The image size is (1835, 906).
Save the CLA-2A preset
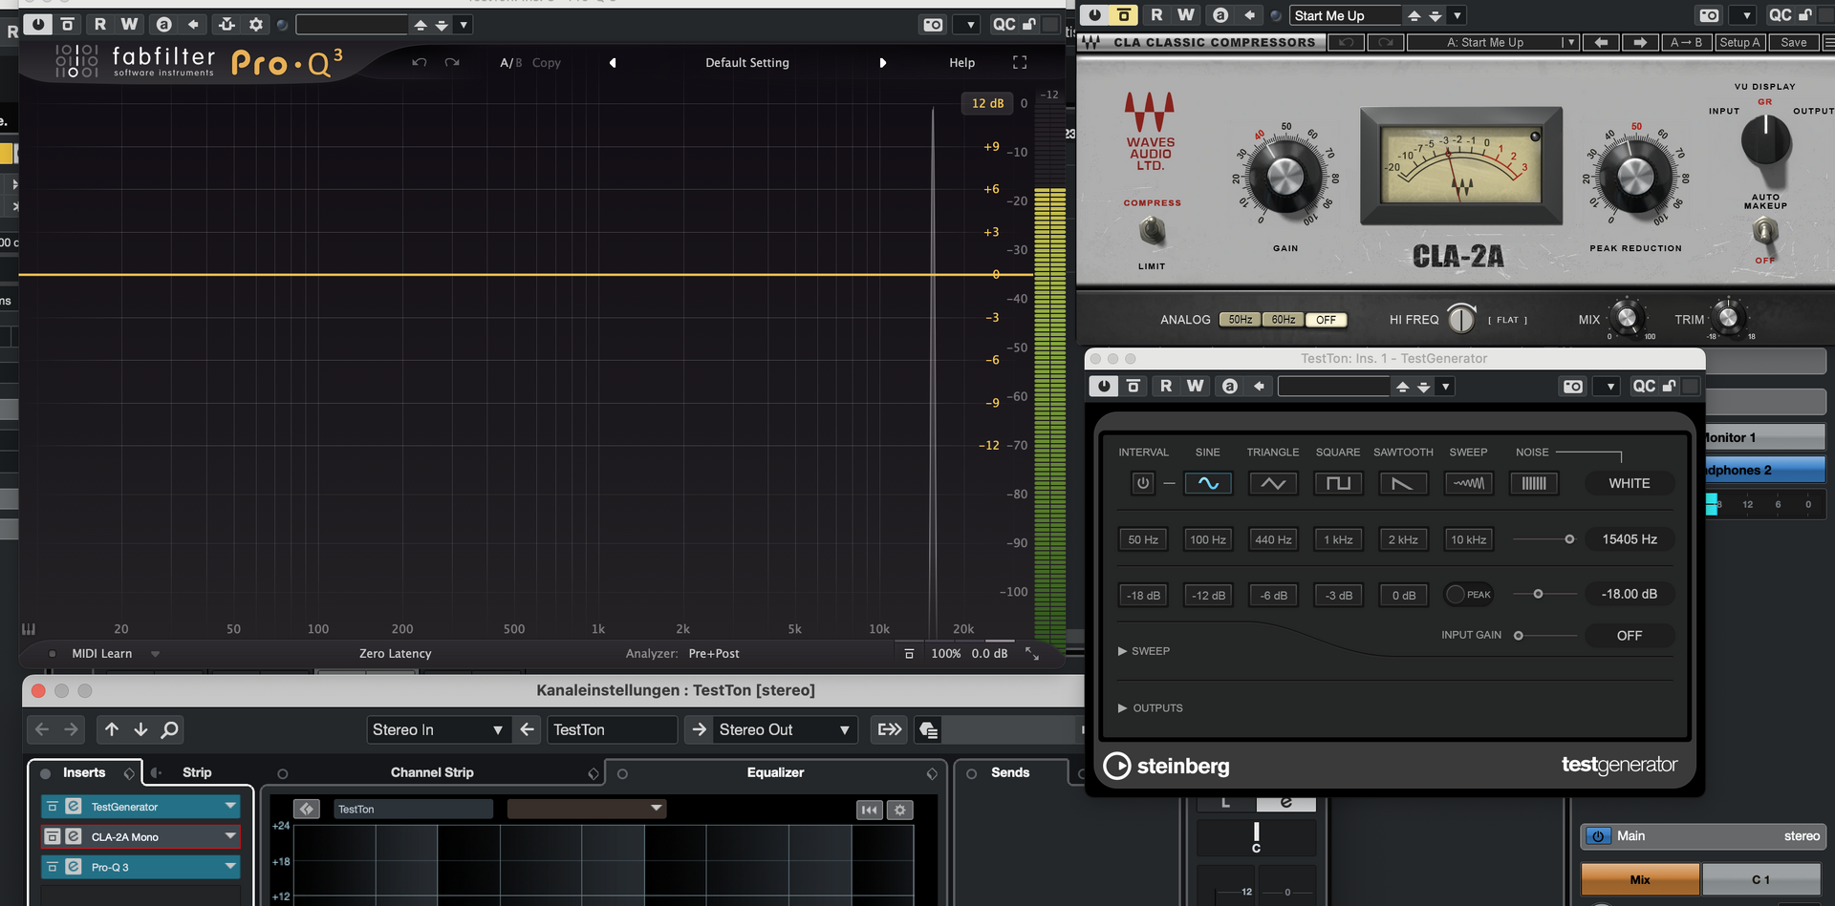(1793, 42)
